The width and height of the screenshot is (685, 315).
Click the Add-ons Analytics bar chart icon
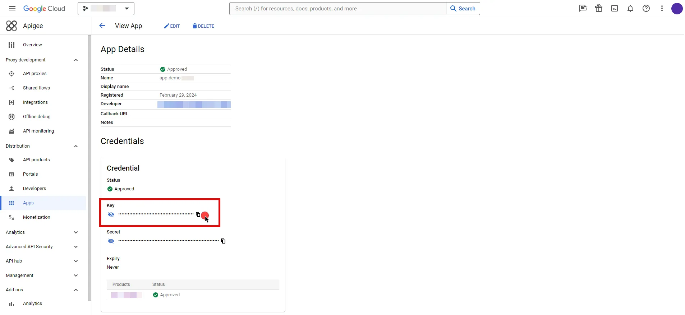(x=12, y=304)
